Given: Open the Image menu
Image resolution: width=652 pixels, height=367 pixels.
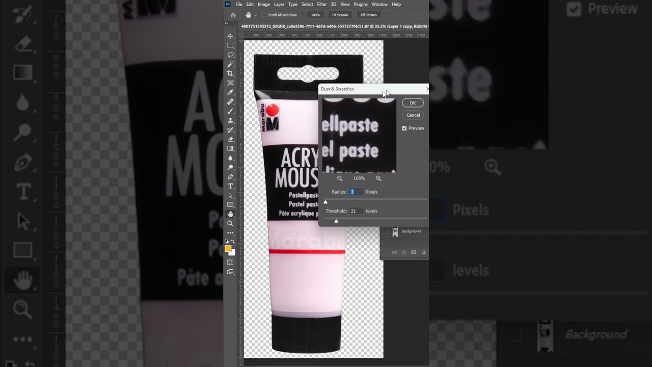Looking at the screenshot, I should click(264, 4).
